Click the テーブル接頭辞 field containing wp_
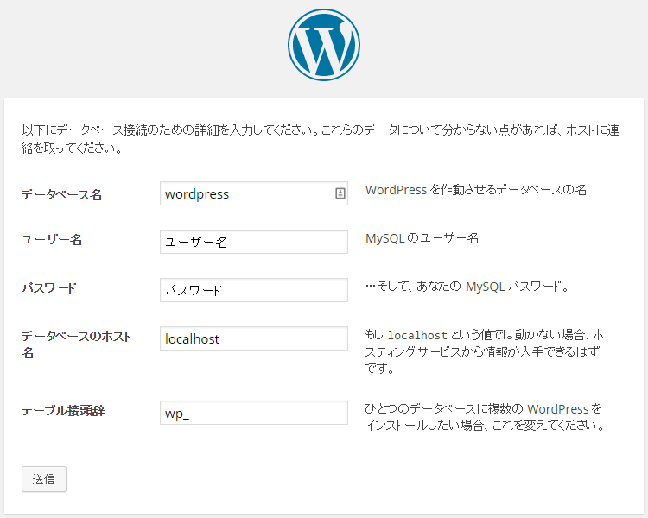The height and width of the screenshot is (518, 648). [254, 413]
